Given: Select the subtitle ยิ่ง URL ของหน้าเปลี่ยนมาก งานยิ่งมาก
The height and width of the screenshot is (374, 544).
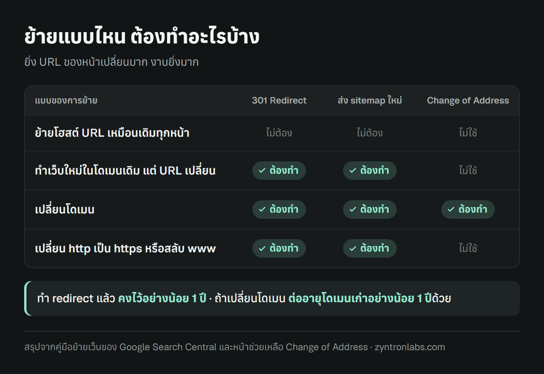Looking at the screenshot, I should pyautogui.click(x=111, y=62).
